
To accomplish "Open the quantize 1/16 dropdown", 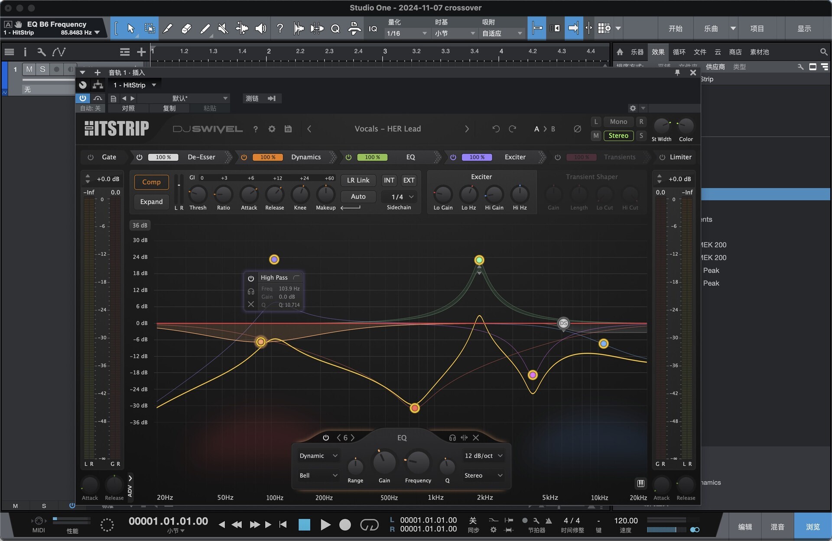I will coord(407,33).
